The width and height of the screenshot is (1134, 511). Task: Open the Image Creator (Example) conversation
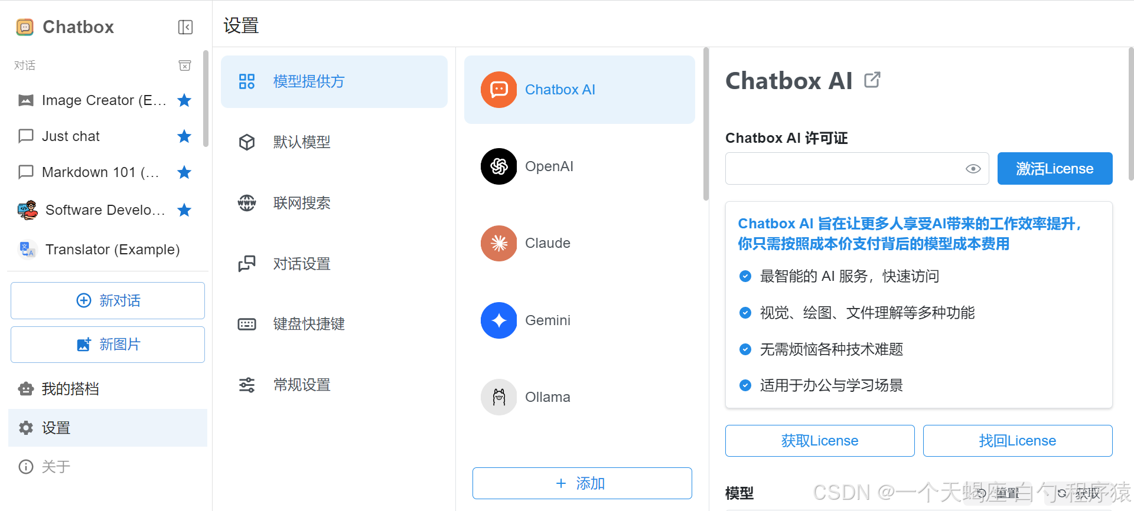pyautogui.click(x=107, y=100)
